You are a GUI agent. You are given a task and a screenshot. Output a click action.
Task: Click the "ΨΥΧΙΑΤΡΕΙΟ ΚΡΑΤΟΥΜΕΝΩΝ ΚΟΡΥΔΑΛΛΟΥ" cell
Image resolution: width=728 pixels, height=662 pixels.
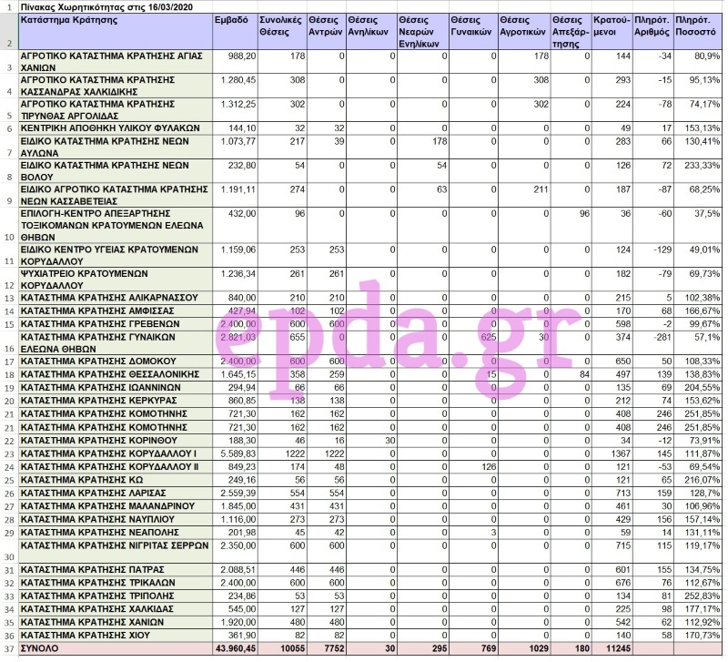114,279
